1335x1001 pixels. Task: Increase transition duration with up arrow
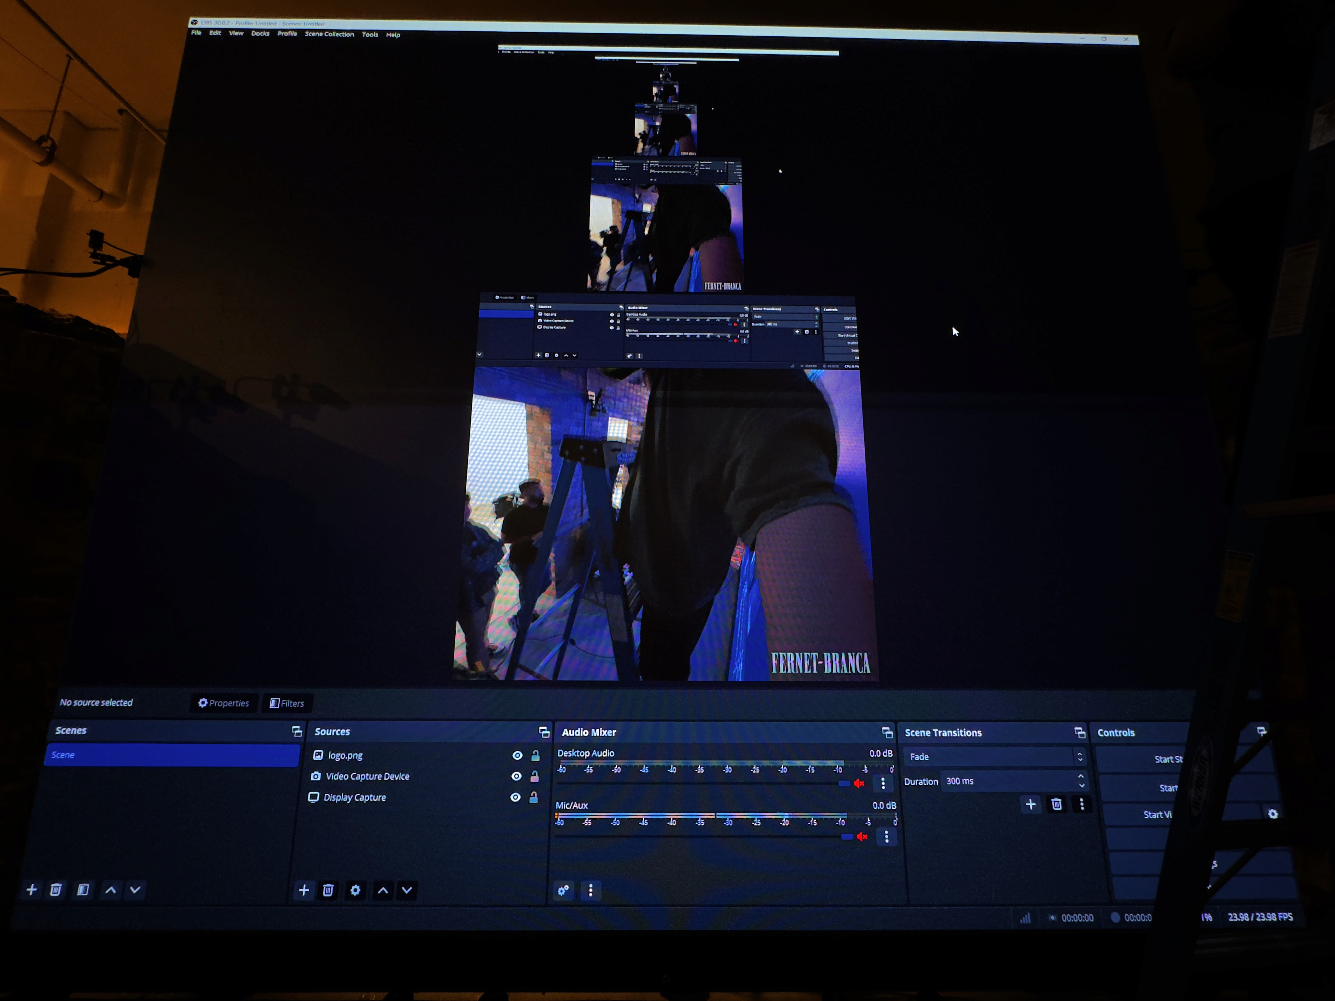pos(1081,777)
